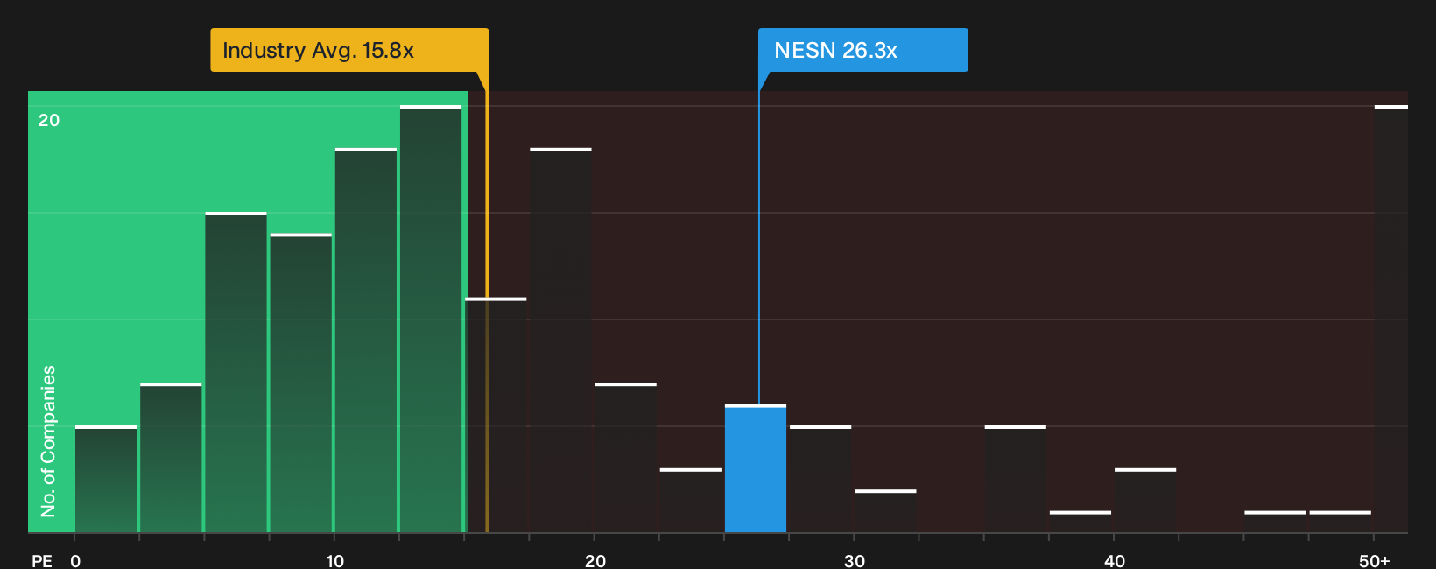Screen dimensions: 1436x569
Task: Click the x-axis tick label 20
Action: pyautogui.click(x=595, y=561)
